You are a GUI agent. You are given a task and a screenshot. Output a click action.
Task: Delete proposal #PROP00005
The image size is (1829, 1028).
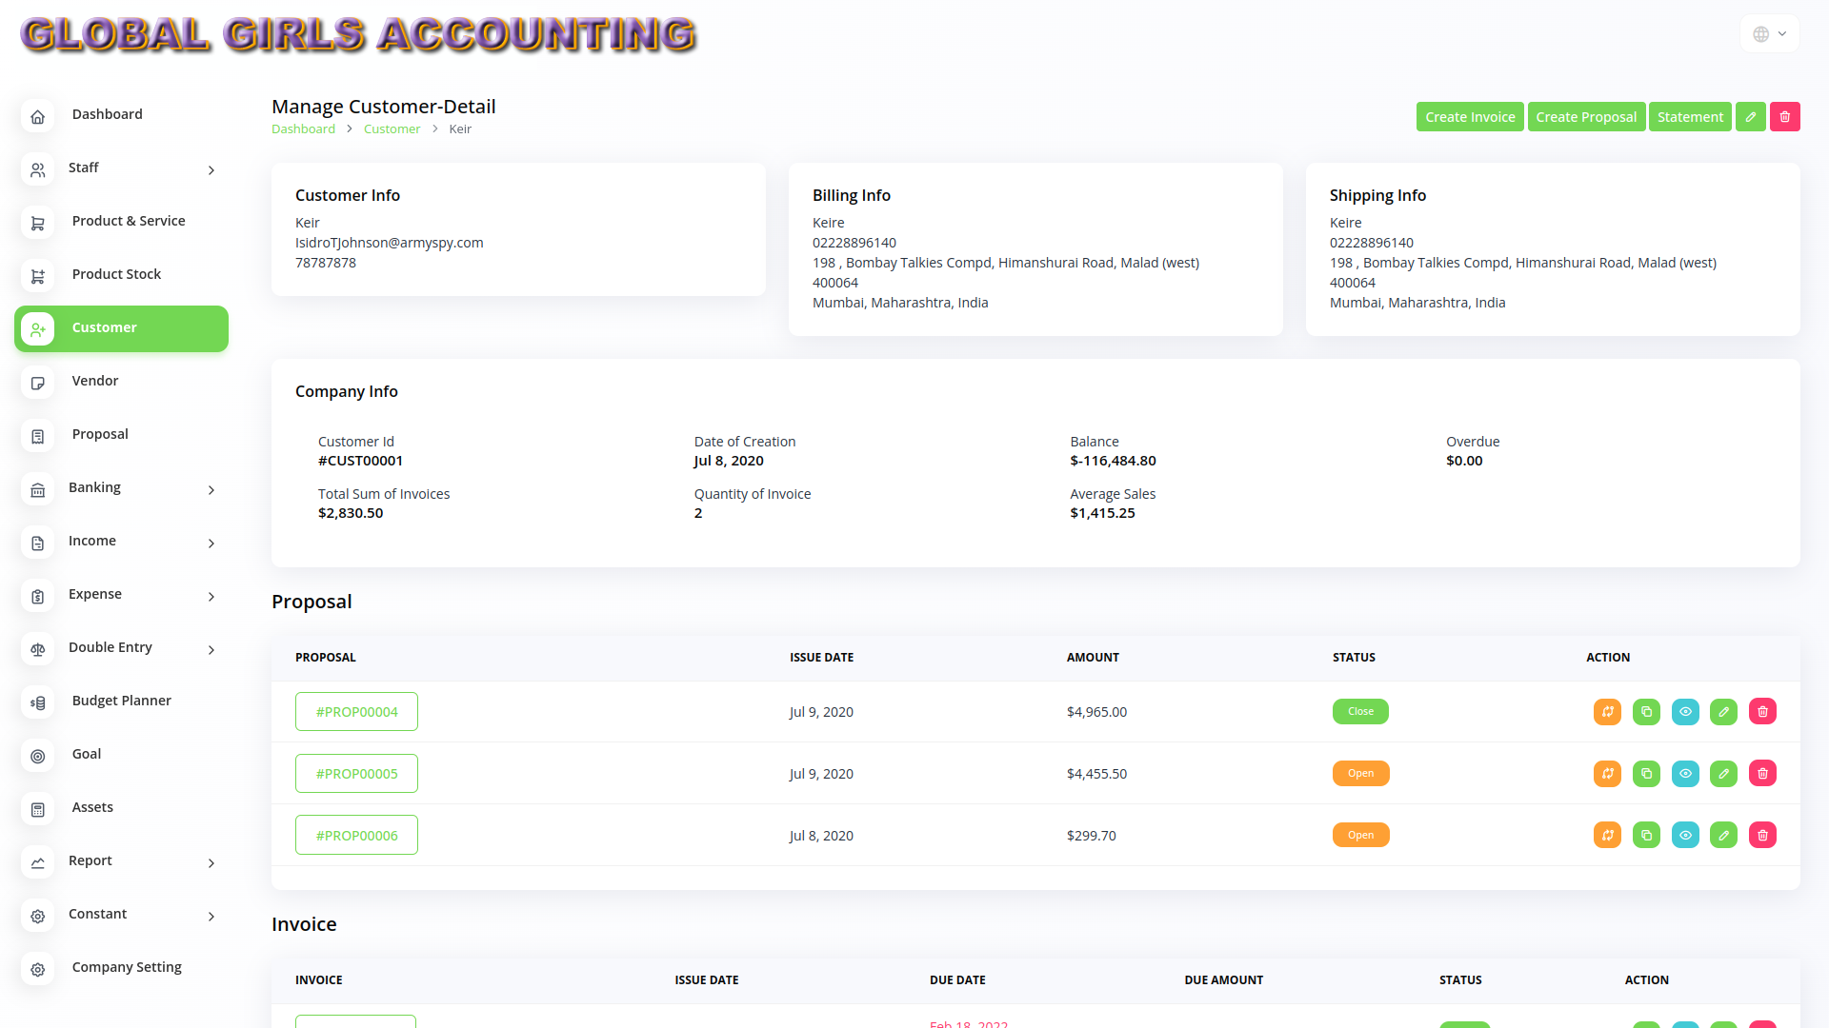(x=1762, y=774)
